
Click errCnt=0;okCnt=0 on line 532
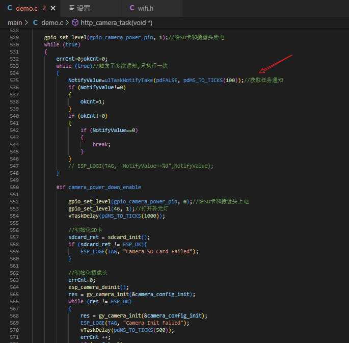[x=82, y=59]
